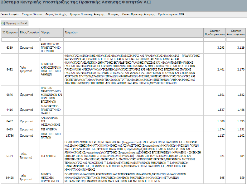Focus the Τμήμα(τα) filter field
The height and width of the screenshot is (185, 247).
133,39
